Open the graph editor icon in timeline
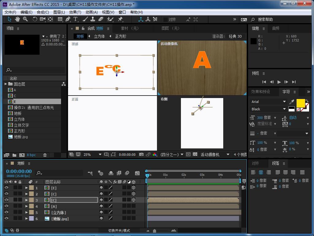 pos(137,173)
